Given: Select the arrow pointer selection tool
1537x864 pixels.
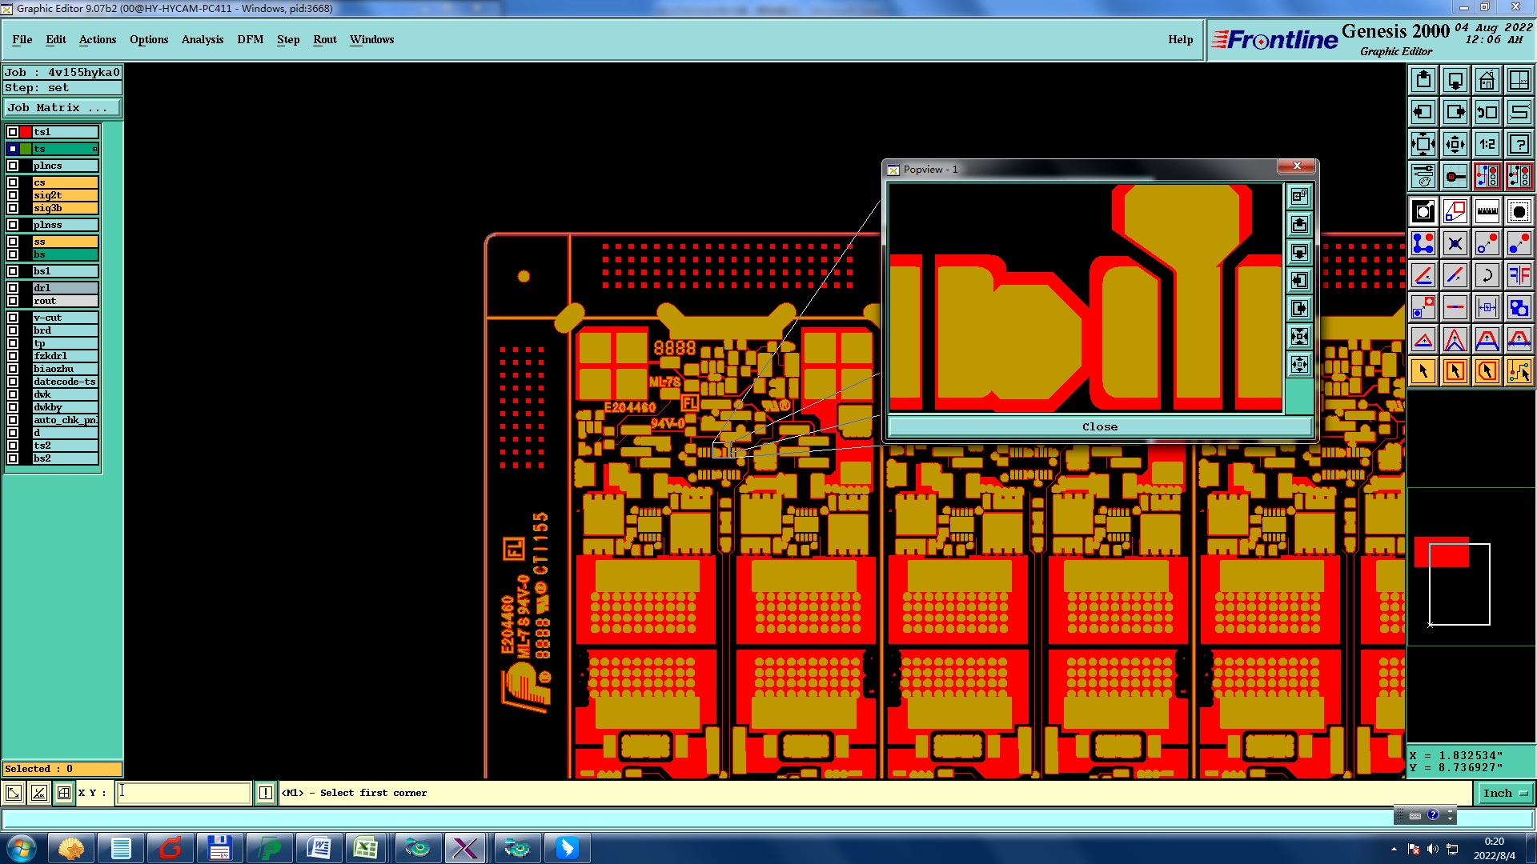Looking at the screenshot, I should [x=1423, y=371].
